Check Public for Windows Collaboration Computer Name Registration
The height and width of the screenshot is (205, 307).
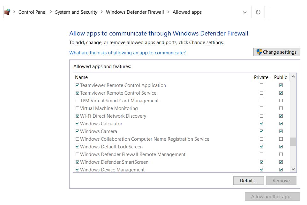[281, 139]
